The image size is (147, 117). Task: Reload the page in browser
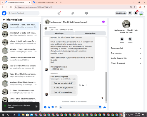click(11, 7)
